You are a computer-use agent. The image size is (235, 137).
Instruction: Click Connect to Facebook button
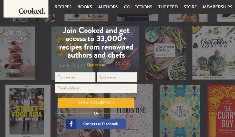click(96, 124)
